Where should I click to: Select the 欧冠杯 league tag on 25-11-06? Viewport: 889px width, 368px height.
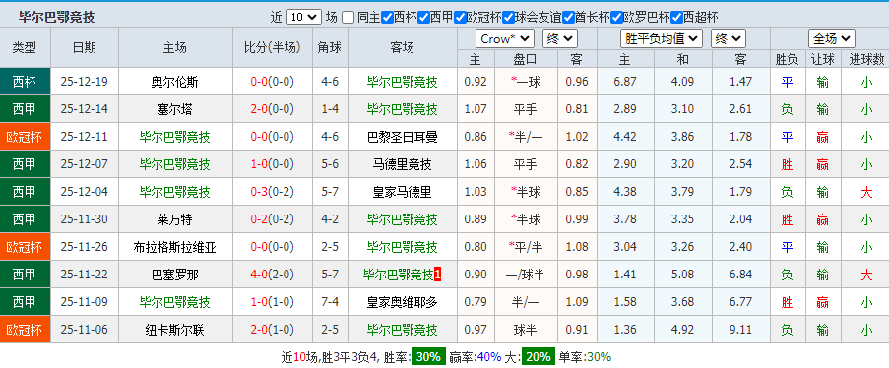click(25, 330)
